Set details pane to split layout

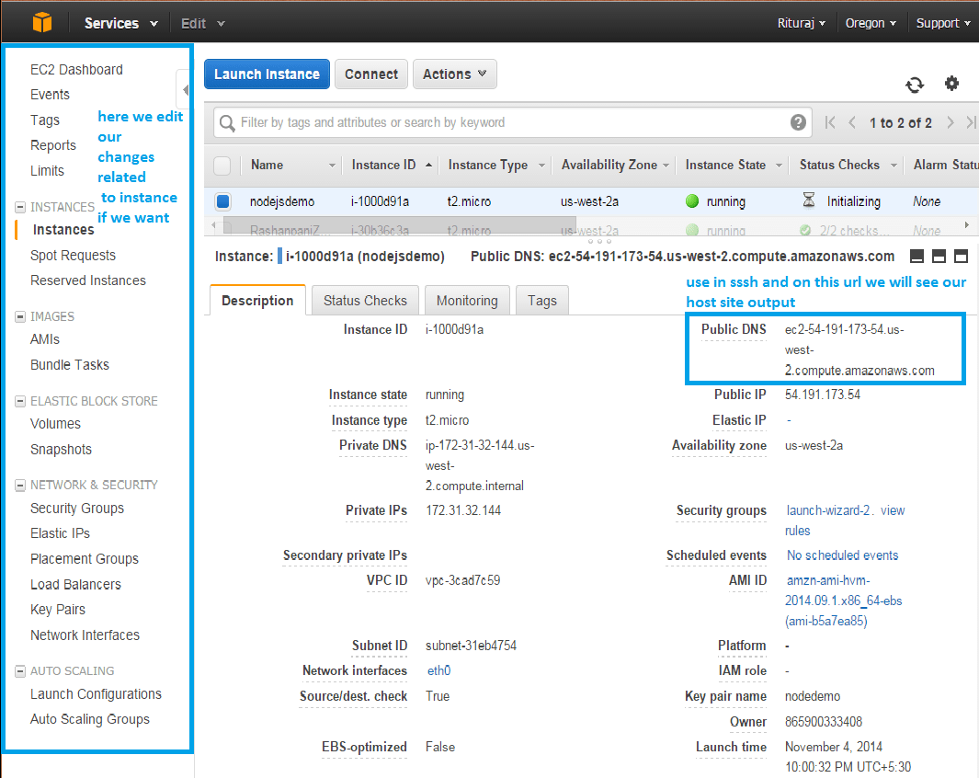pos(939,256)
